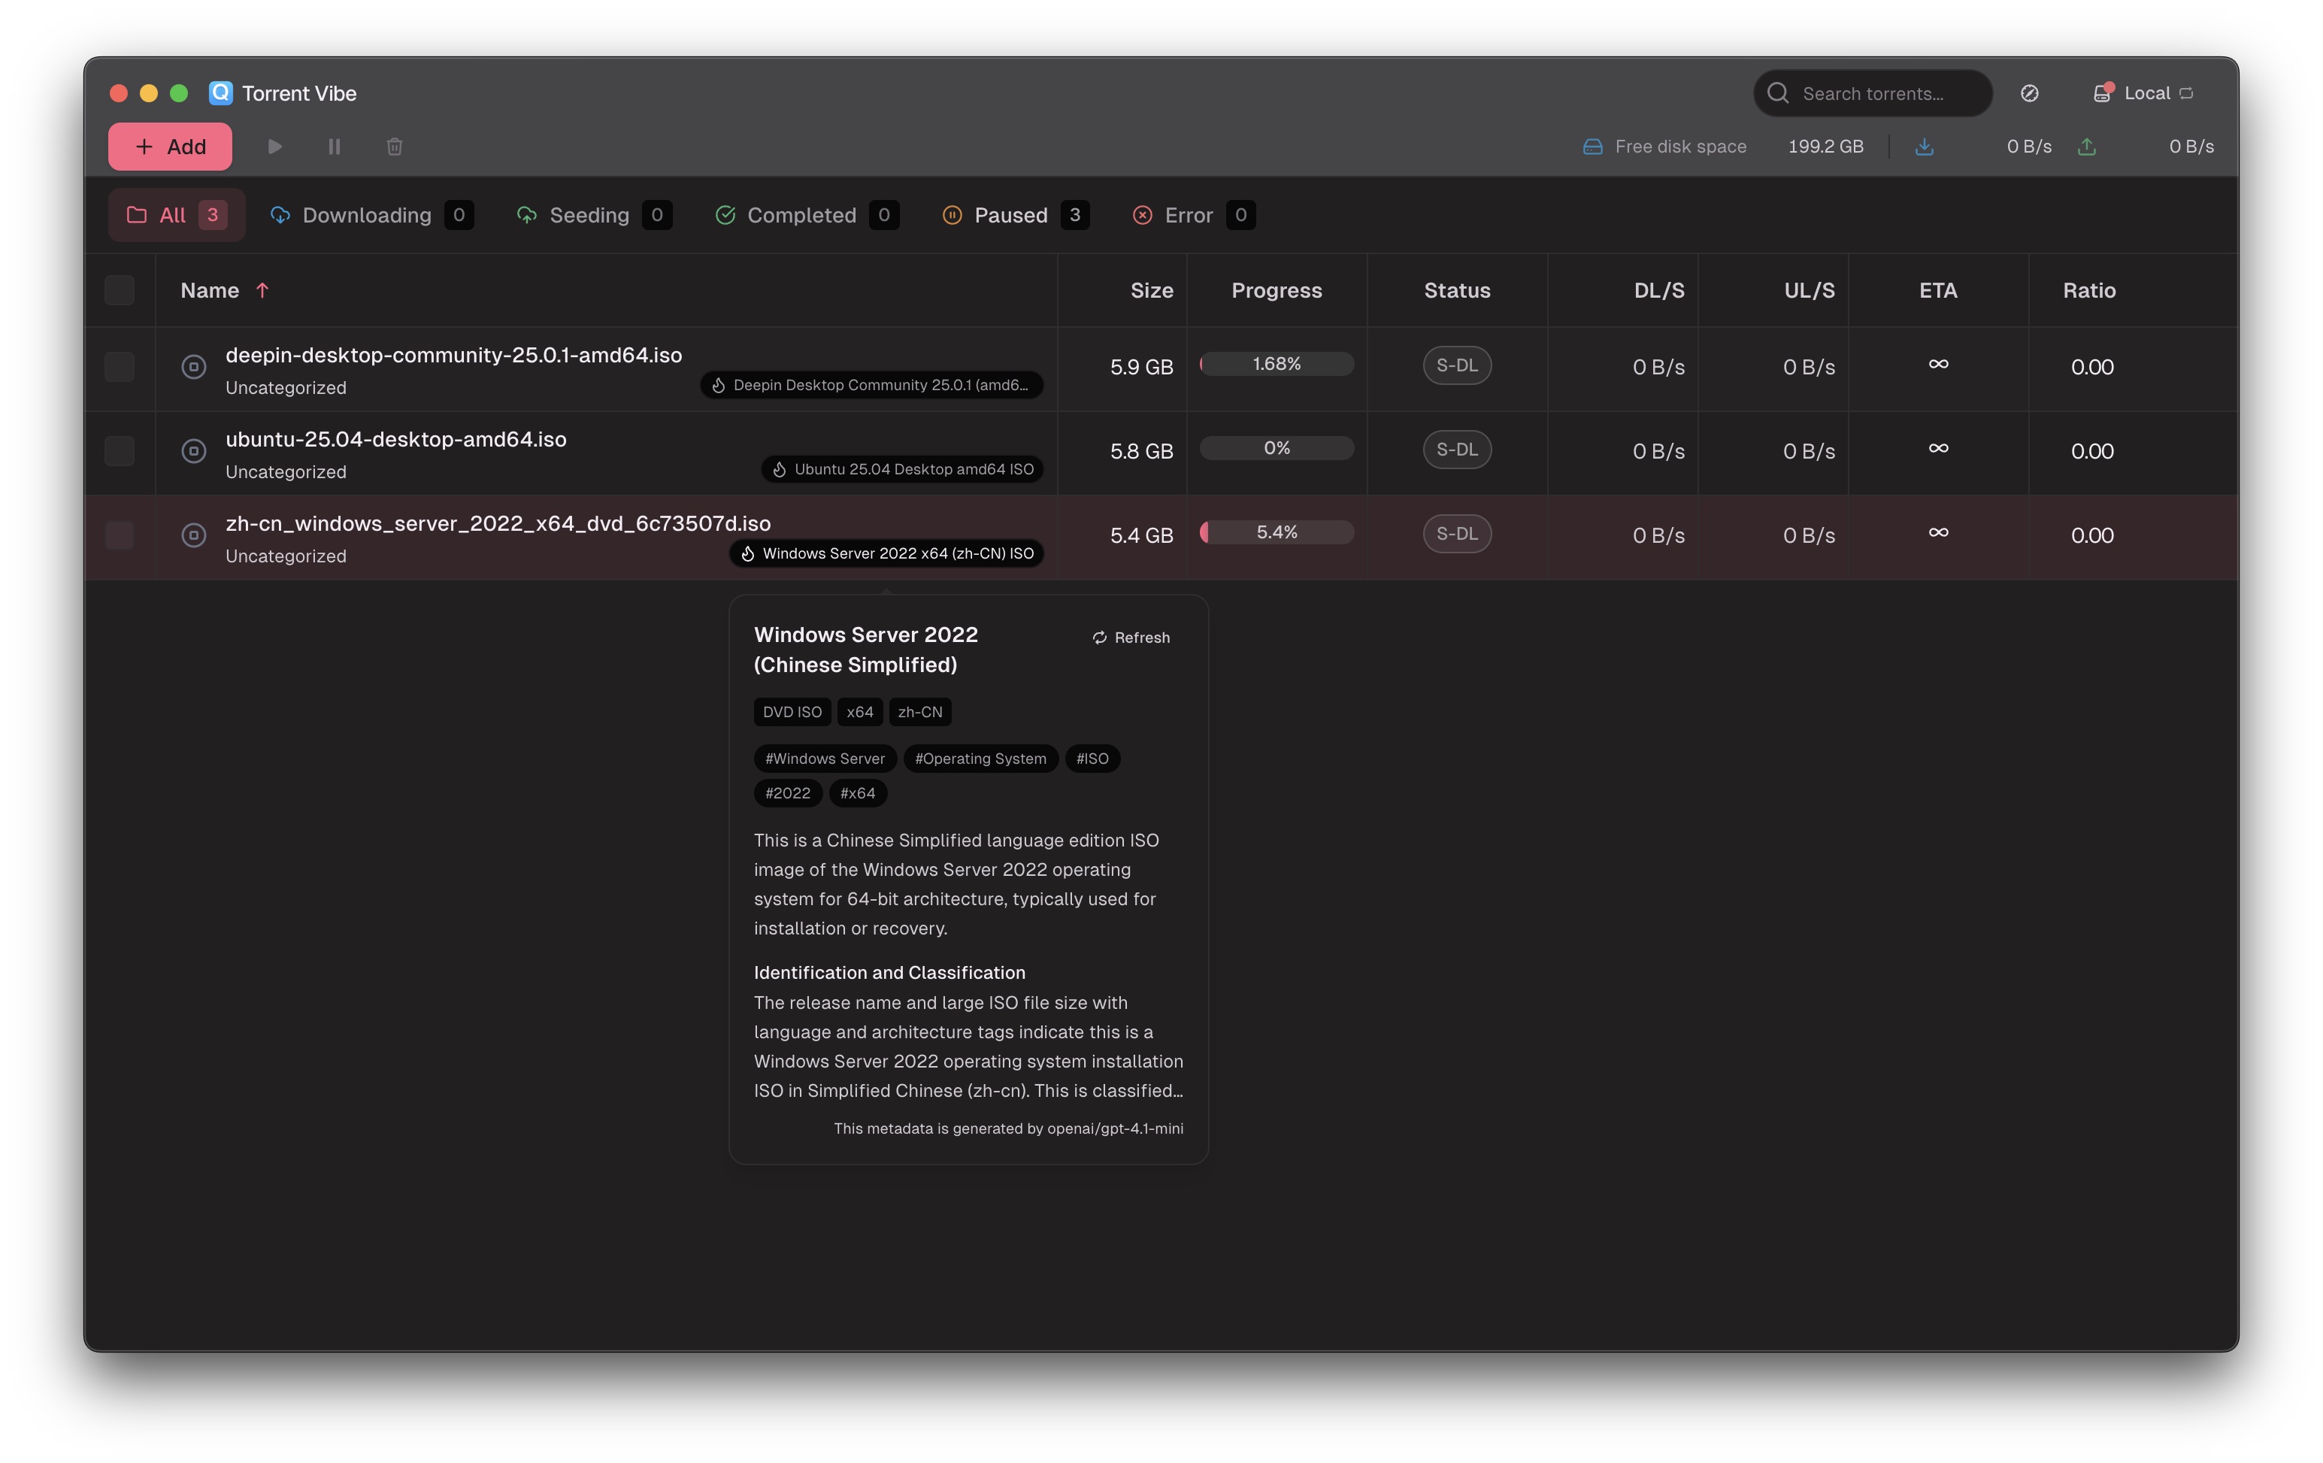
Task: Click Refresh in the metadata popup
Action: pos(1131,638)
